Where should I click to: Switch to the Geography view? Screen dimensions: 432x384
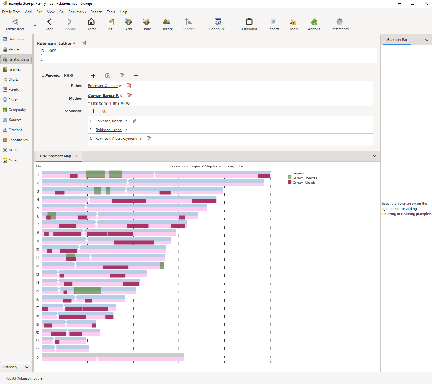click(x=16, y=110)
